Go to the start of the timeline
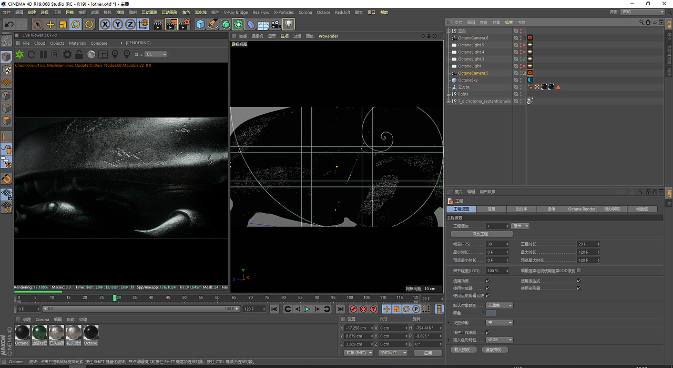 click(274, 309)
